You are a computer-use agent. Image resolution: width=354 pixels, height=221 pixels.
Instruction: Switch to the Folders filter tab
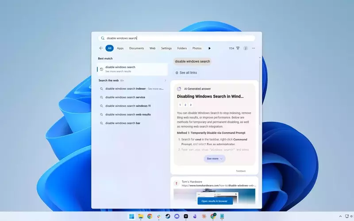(182, 48)
